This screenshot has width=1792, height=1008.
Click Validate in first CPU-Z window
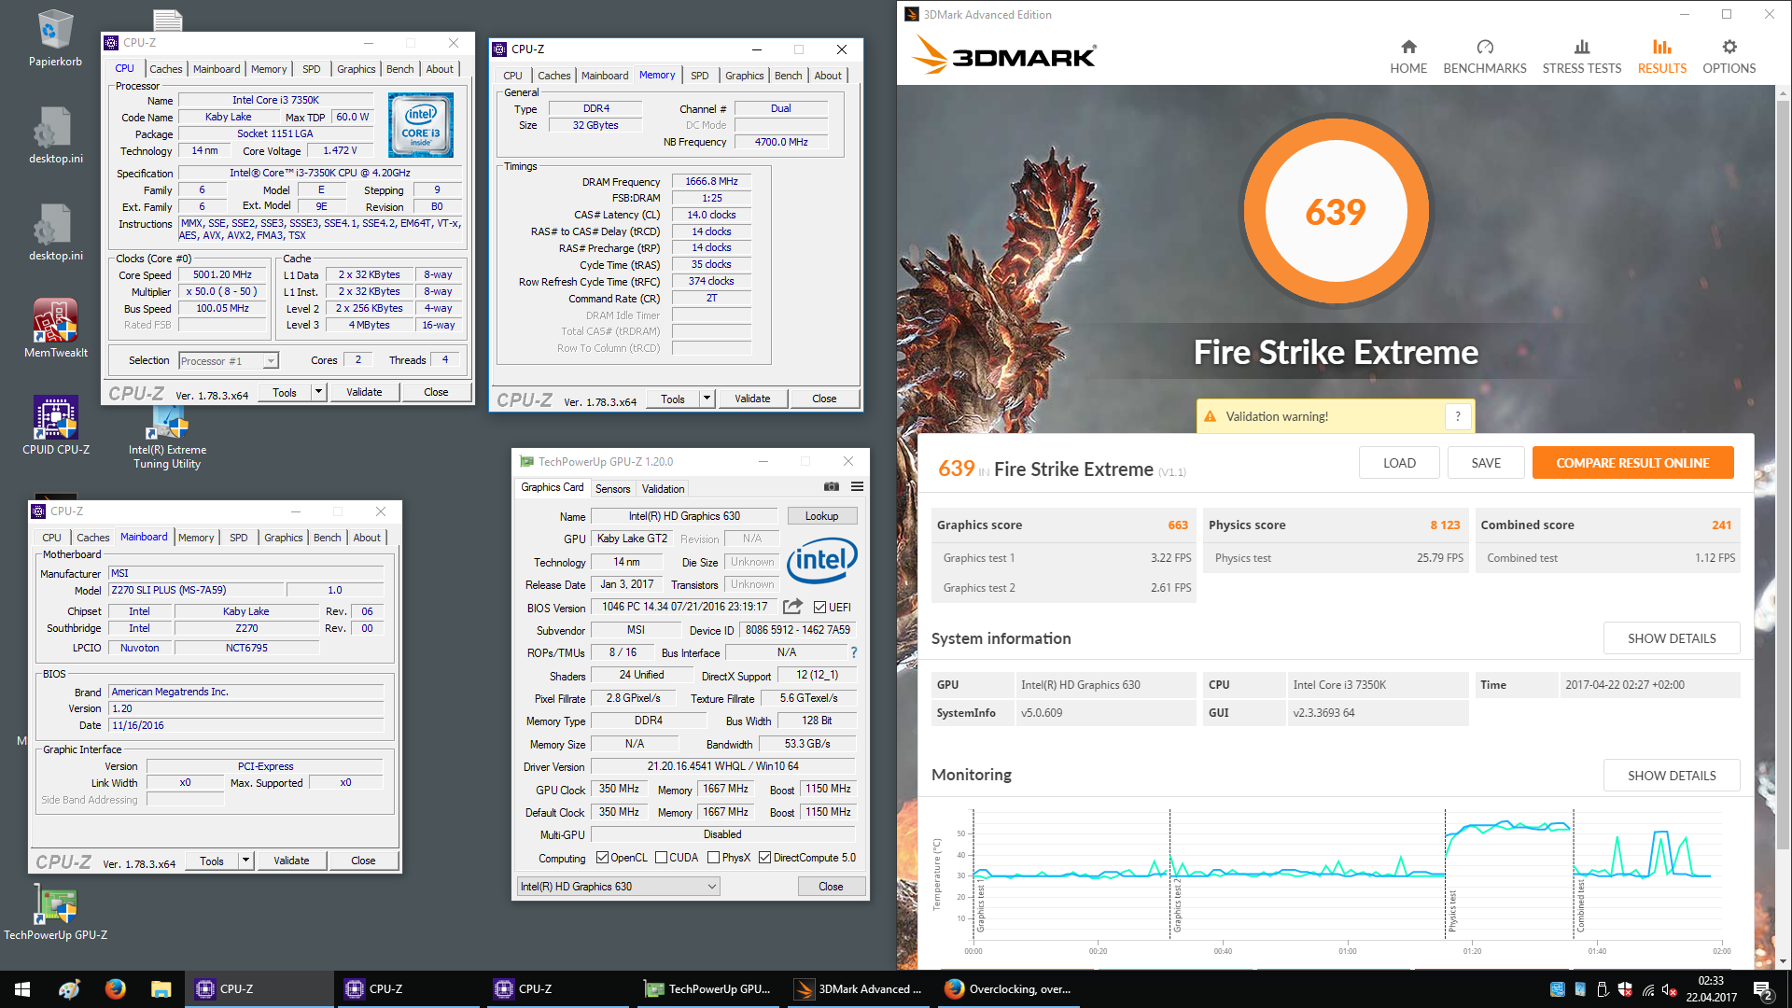click(364, 392)
